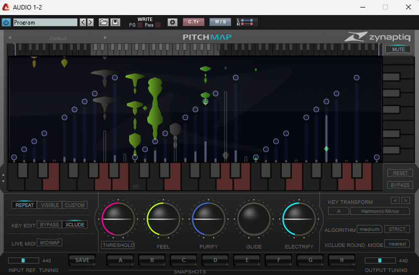Viewport: 419px width, 275px height.
Task: Click the PITCHMAP title logo
Action: tap(207, 37)
